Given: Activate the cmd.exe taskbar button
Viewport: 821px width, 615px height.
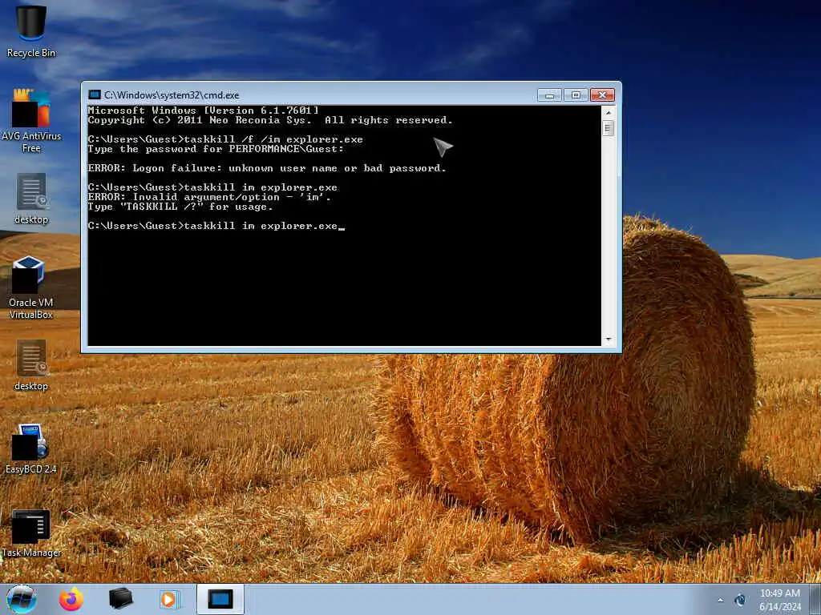Looking at the screenshot, I should pyautogui.click(x=220, y=599).
